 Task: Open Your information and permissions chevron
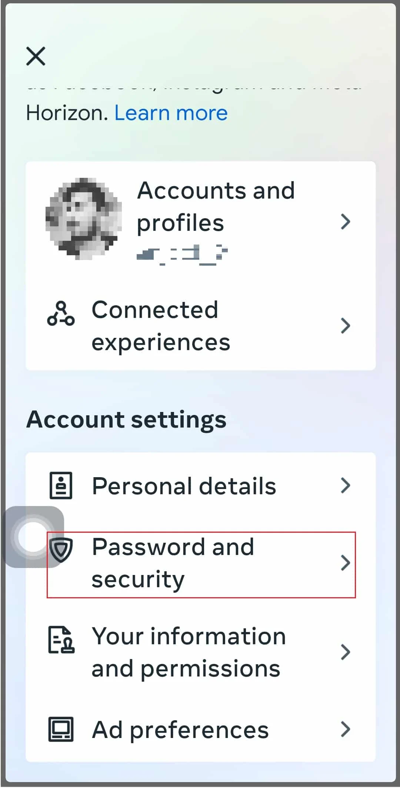tap(345, 652)
